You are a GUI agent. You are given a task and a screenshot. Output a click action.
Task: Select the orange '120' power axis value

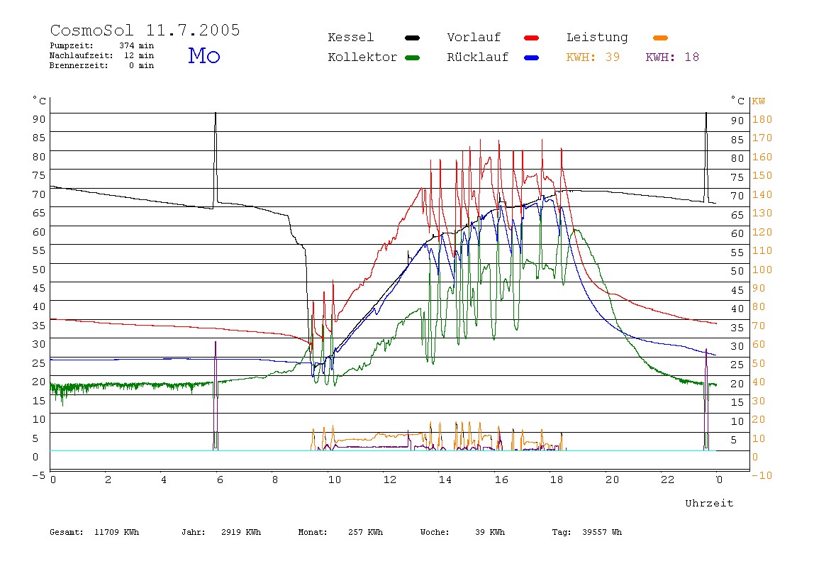762,232
